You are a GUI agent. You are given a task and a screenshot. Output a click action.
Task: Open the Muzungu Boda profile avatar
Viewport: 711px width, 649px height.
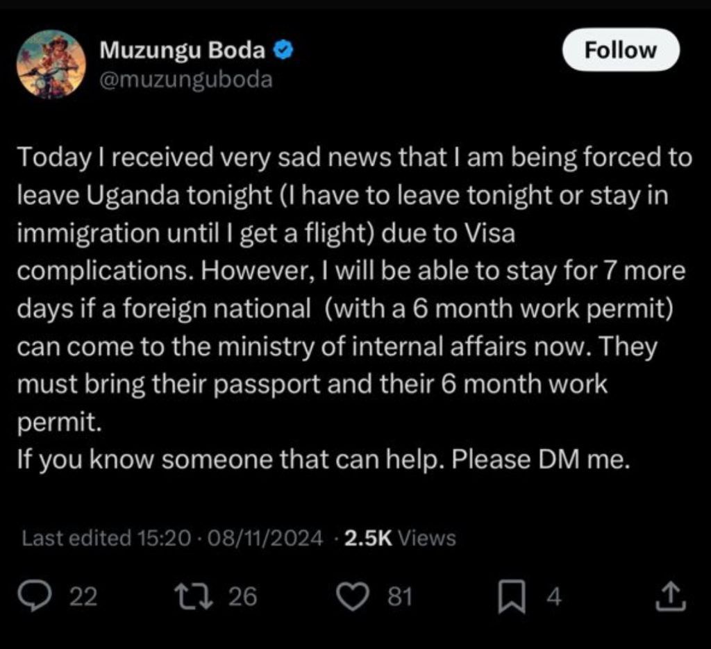pyautogui.click(x=51, y=64)
